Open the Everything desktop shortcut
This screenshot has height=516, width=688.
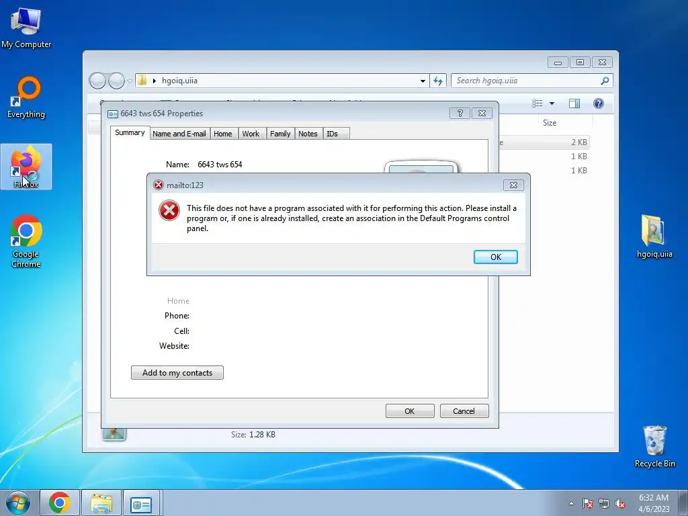click(26, 97)
